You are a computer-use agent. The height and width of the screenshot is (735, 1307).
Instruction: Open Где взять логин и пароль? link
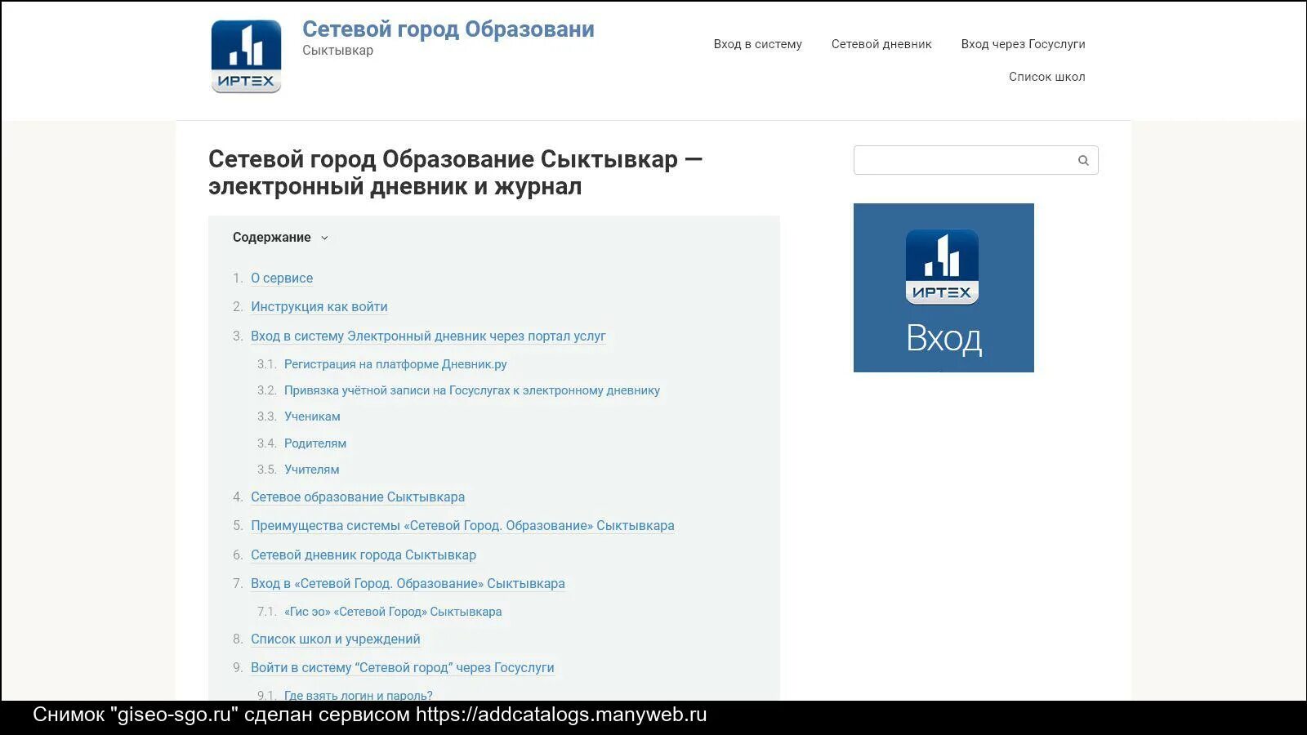tap(359, 695)
